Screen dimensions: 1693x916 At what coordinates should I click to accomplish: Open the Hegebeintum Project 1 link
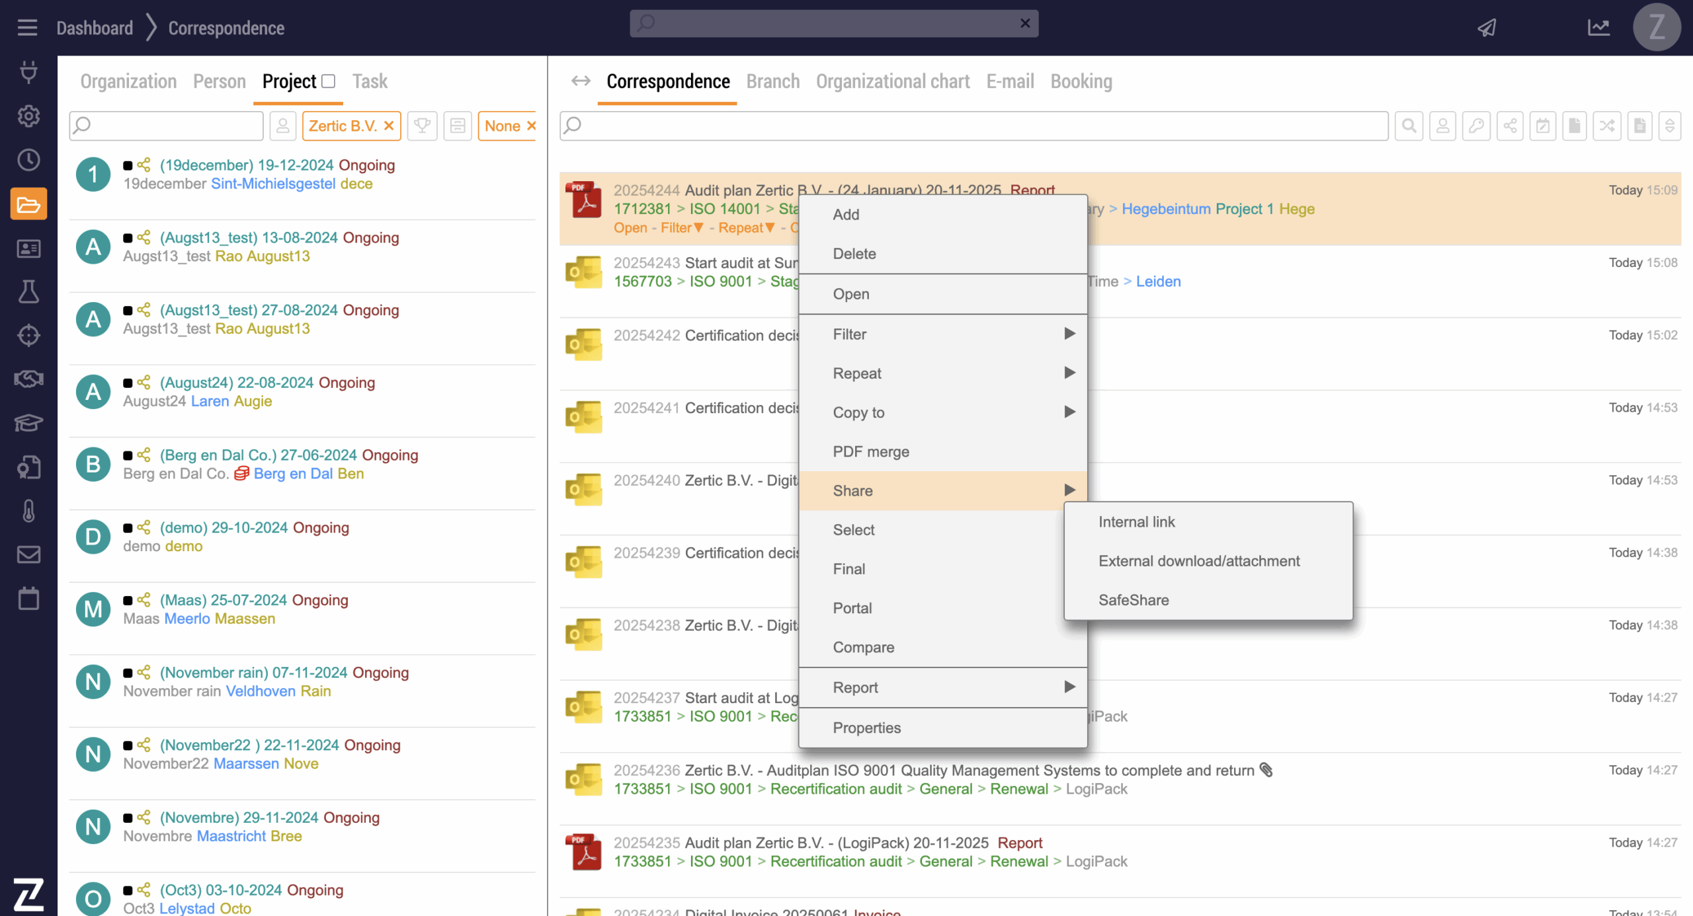pos(1198,209)
